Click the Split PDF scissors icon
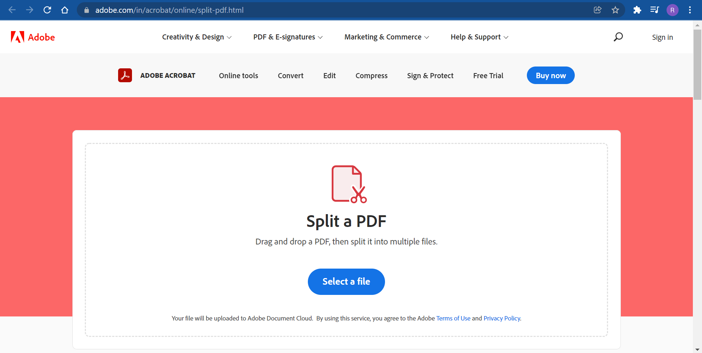The image size is (702, 353). pos(347,184)
